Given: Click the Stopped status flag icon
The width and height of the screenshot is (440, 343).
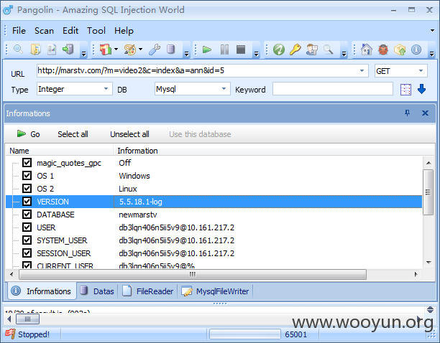Looking at the screenshot, I should 10,334.
